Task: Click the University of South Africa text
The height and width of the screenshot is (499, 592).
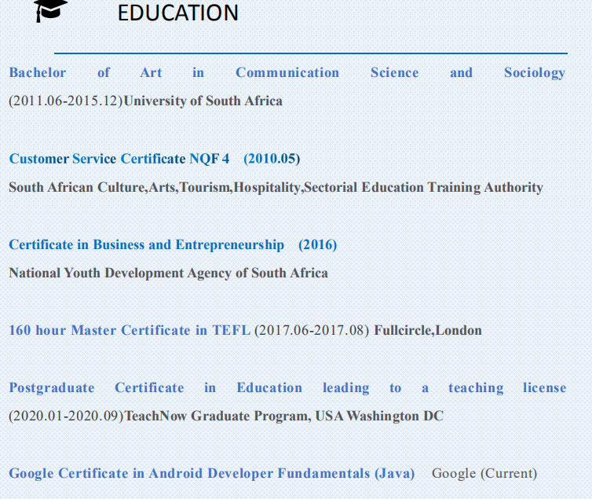Action: click(203, 101)
